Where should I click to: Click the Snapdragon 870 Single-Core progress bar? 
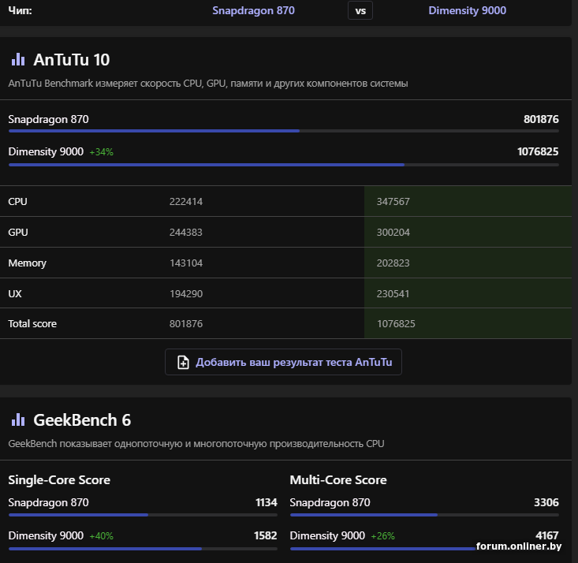pyautogui.click(x=143, y=515)
